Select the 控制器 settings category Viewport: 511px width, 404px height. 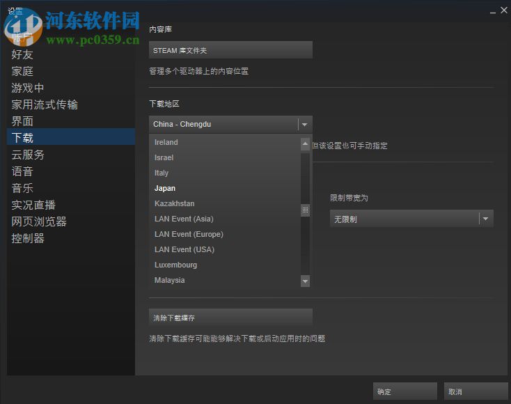point(71,238)
